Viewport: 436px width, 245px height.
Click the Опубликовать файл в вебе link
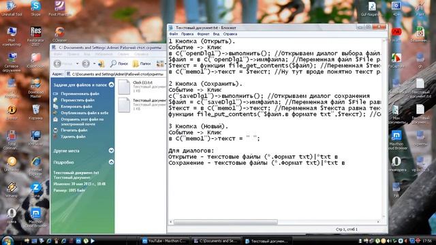tap(84, 113)
